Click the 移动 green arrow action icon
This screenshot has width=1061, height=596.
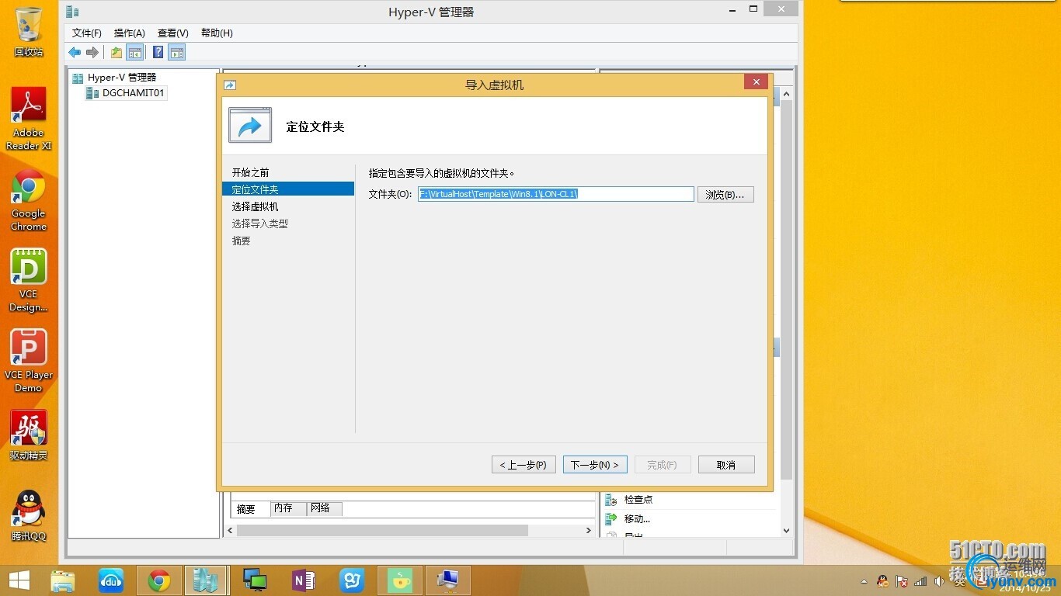pyautogui.click(x=611, y=519)
